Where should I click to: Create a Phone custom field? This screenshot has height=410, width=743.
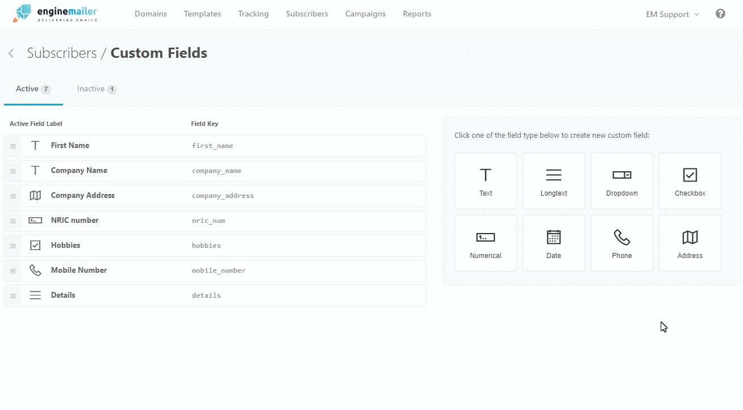pyautogui.click(x=622, y=243)
